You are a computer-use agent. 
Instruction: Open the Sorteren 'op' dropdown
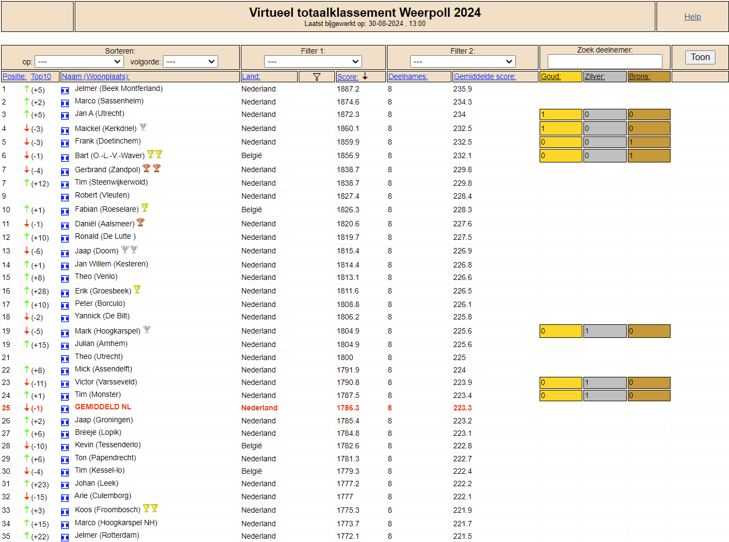point(80,62)
